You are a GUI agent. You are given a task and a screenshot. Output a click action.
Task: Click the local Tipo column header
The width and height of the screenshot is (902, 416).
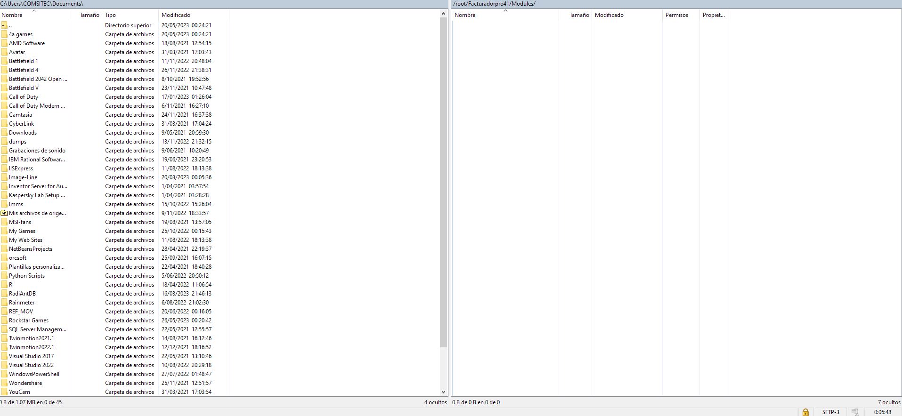pos(111,15)
